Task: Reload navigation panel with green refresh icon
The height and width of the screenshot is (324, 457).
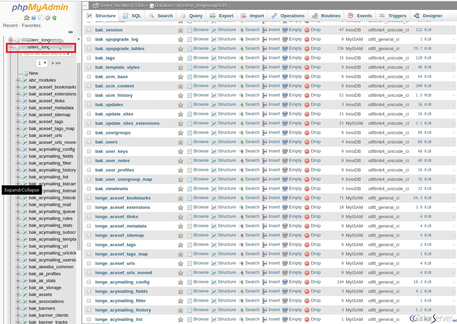Action: coord(54,18)
